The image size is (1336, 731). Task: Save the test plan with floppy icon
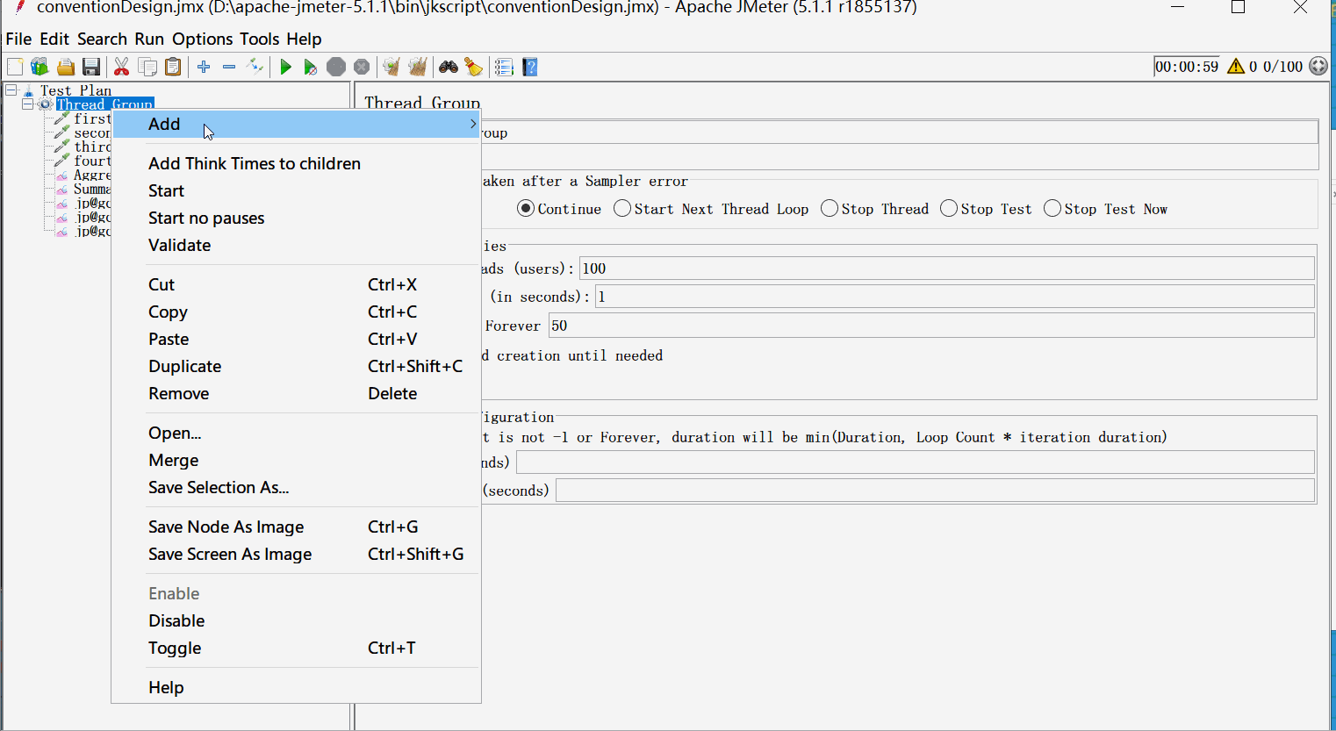coord(90,67)
